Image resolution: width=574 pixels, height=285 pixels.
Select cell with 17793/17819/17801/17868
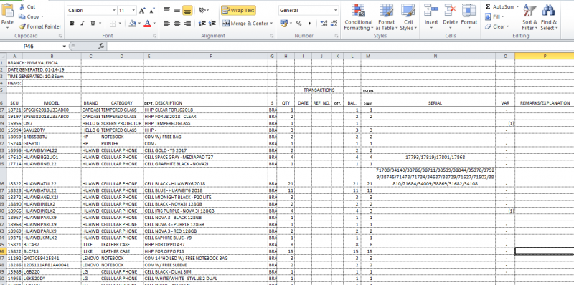click(x=436, y=157)
